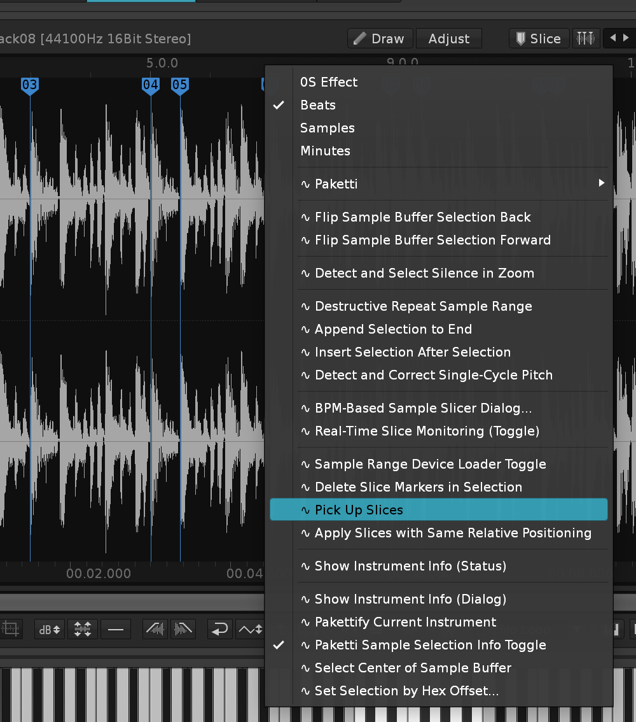
Task: Apply fade-out with the ramp-down icon
Action: click(x=183, y=630)
